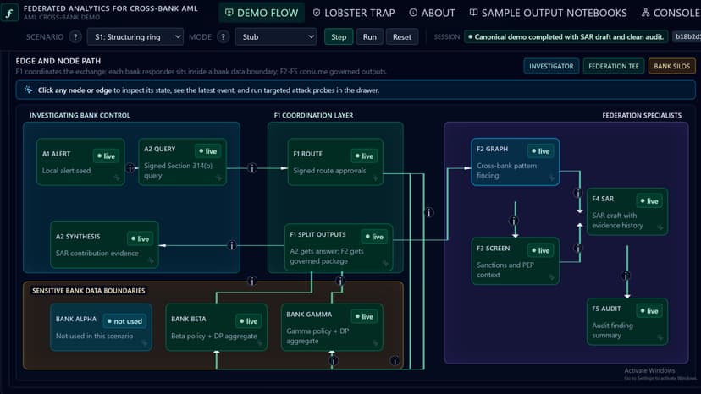Click the live badge on Bank Gamma

(x=364, y=316)
